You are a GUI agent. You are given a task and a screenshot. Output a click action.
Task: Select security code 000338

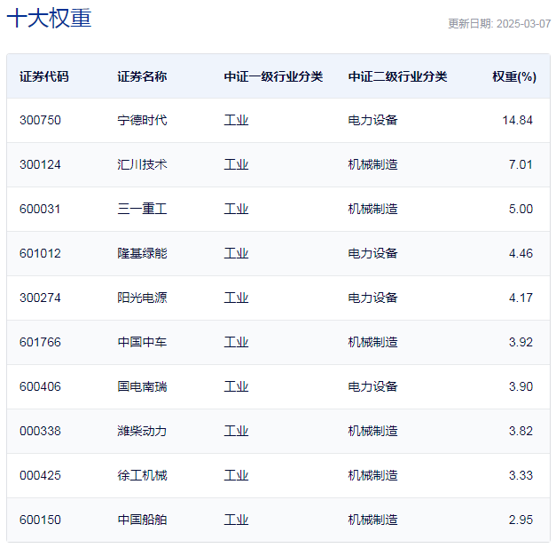40,431
